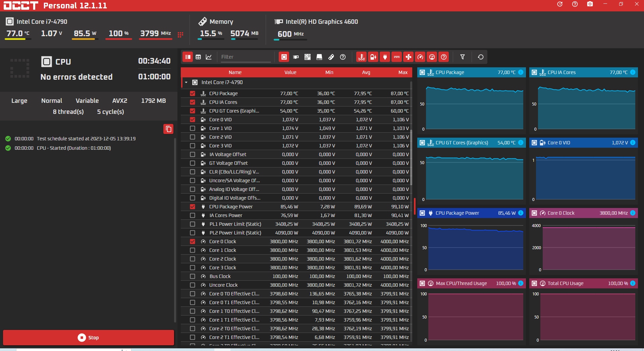The image size is (644, 351).
Task: Click the 'Test schedule started' log entry
Action: (x=86, y=139)
